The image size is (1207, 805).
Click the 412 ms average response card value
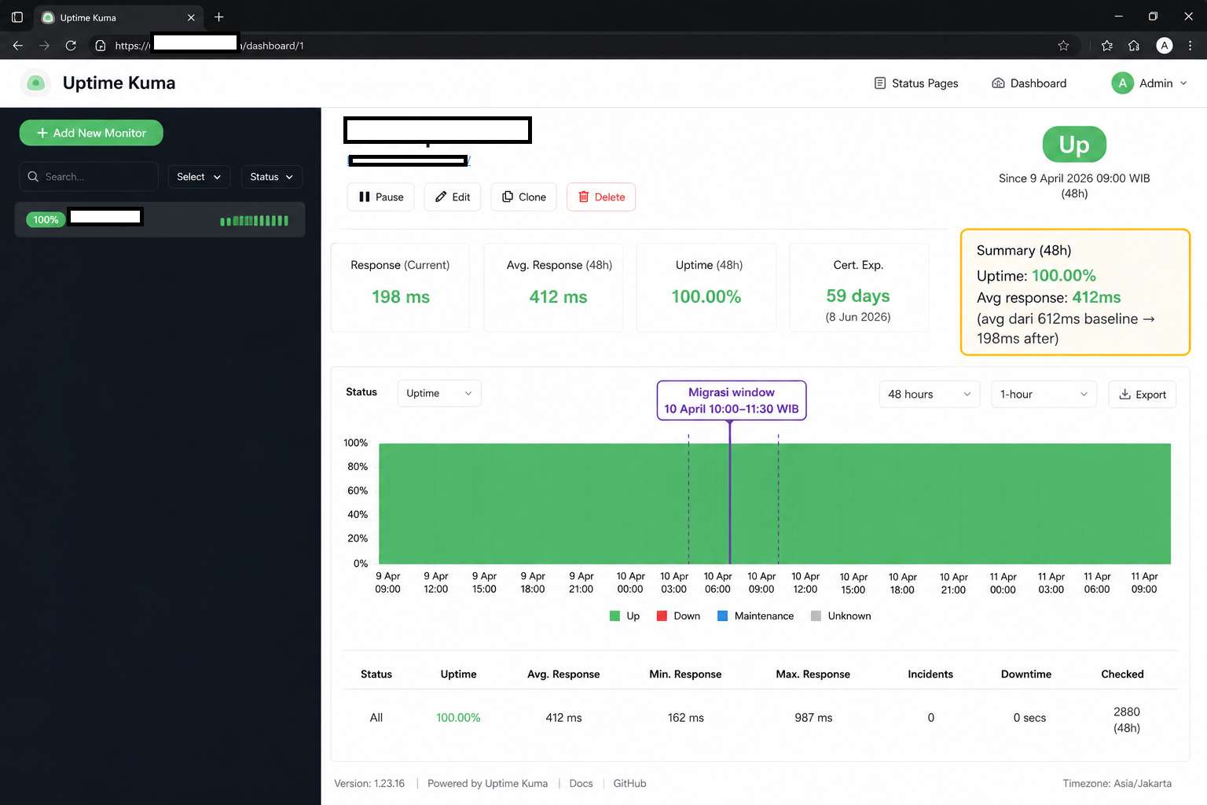pos(558,296)
